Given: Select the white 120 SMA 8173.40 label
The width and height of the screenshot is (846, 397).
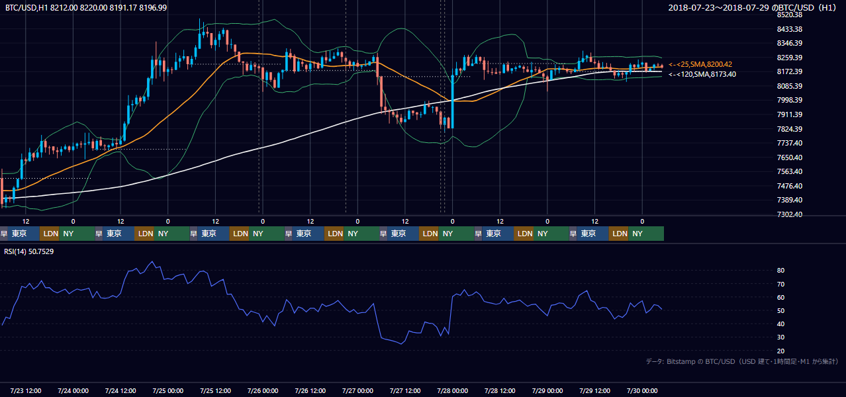Looking at the screenshot, I should pyautogui.click(x=702, y=74).
